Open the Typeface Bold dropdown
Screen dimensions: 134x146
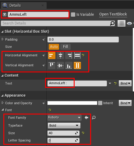[x=64, y=125]
